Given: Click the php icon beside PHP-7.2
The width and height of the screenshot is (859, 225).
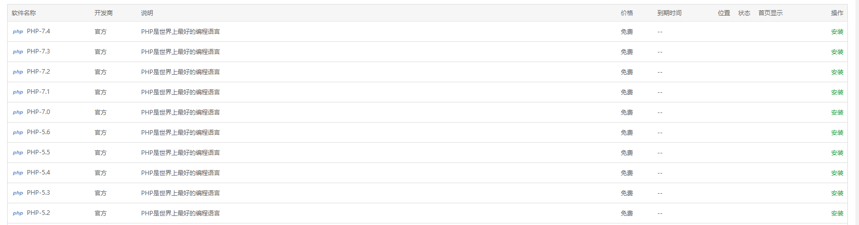Looking at the screenshot, I should pyautogui.click(x=18, y=72).
